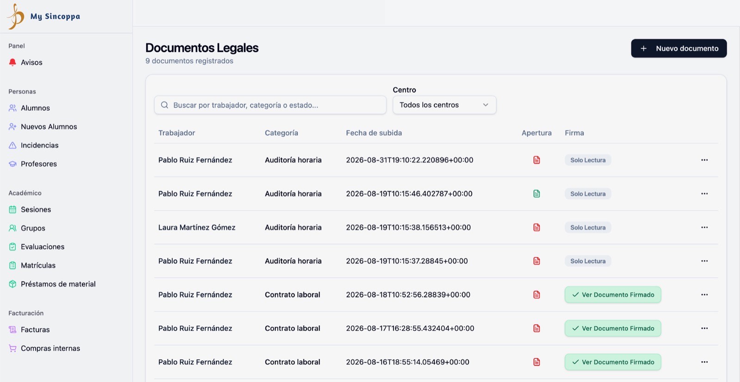This screenshot has height=382, width=740.
Task: Click the green document icon for 10:15:46 row
Action: (536, 194)
